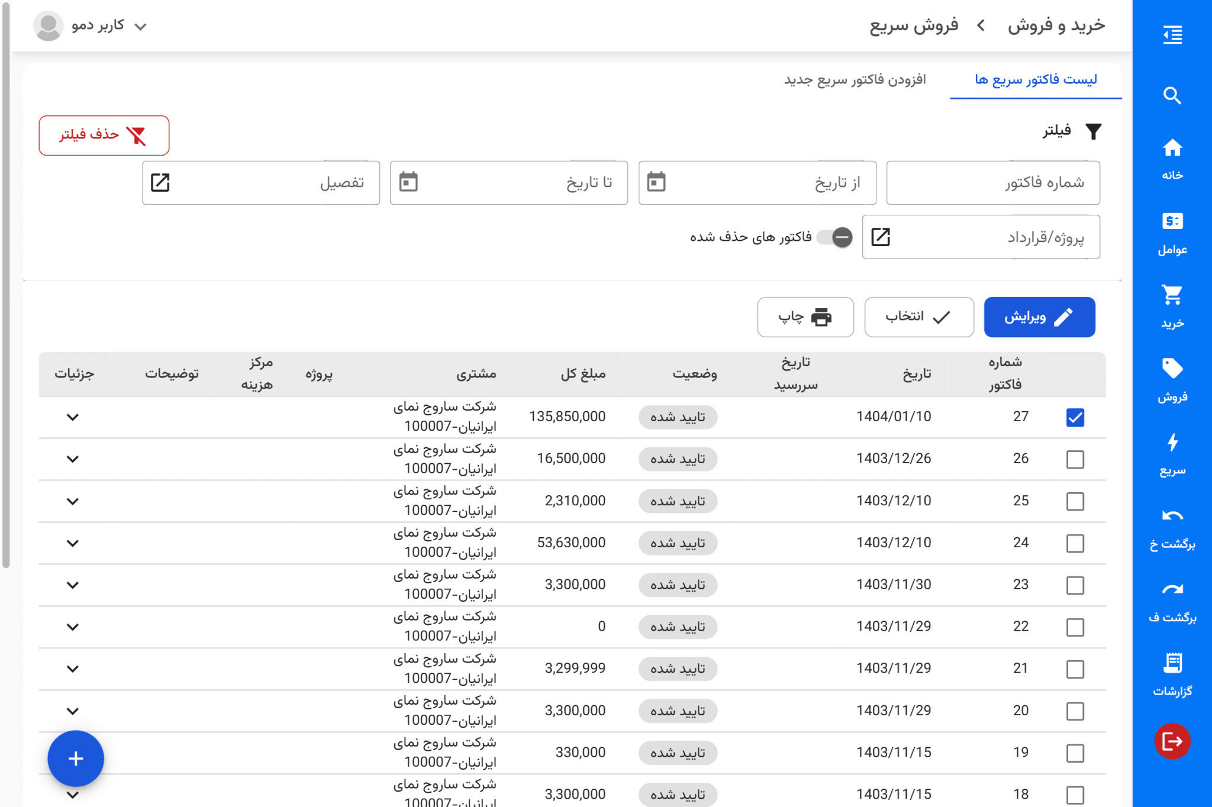Expand details of invoice 26 row
Viewport: 1212px width, 807px height.
73,459
